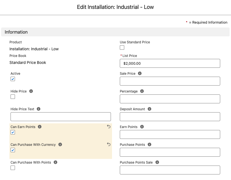Screen dimensions: 231x180
Task: Select the Deposit Amount input field
Action: pos(170,117)
